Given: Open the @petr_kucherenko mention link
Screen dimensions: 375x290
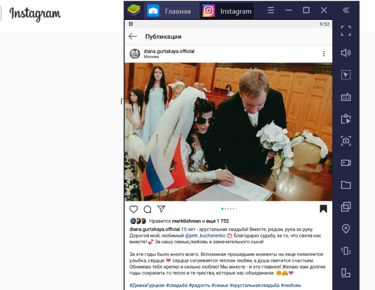Looking at the screenshot, I should click(x=205, y=236).
